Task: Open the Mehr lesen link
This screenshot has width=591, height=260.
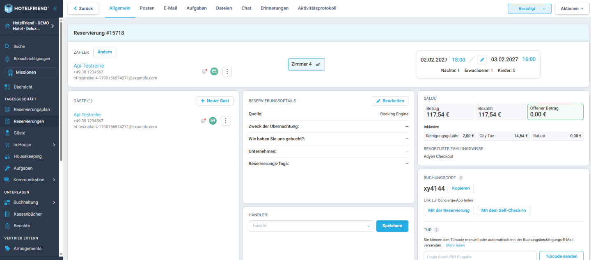Action: (x=456, y=245)
